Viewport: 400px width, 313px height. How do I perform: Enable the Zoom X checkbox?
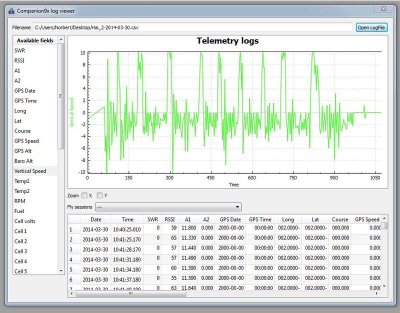click(84, 195)
